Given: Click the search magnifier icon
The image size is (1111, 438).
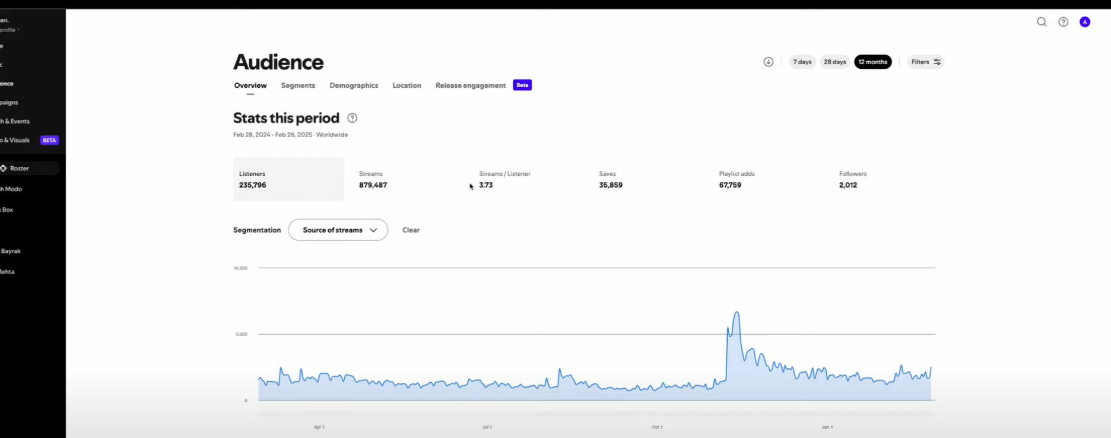Looking at the screenshot, I should 1042,22.
